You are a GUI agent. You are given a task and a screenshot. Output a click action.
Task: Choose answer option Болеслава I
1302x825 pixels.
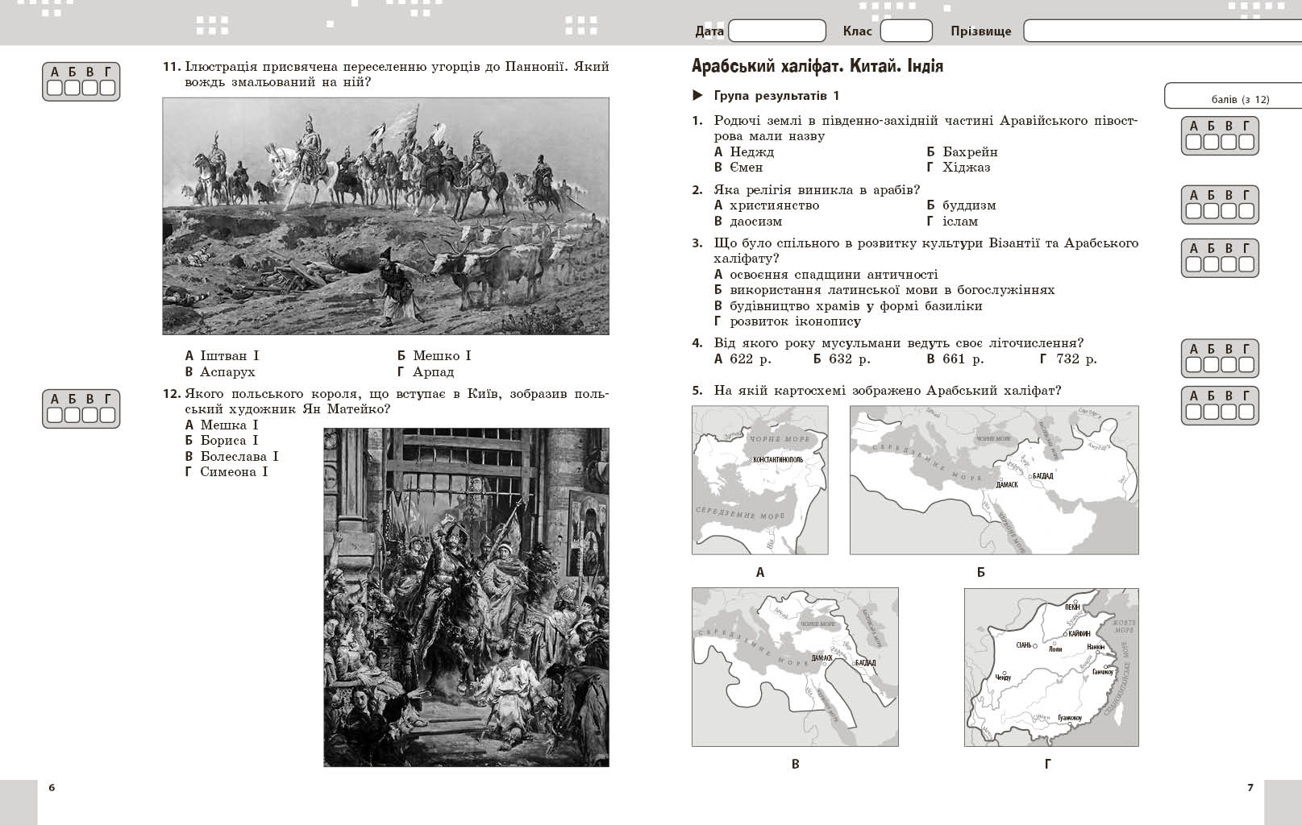click(x=239, y=456)
